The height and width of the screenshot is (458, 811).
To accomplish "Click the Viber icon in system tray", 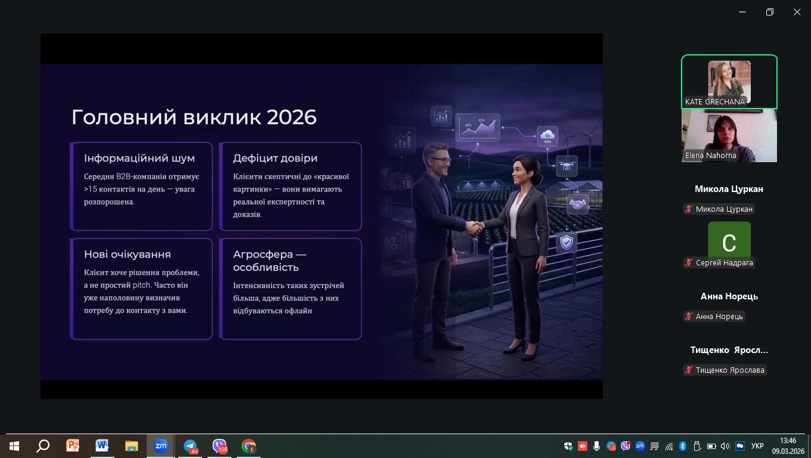I will 626,446.
